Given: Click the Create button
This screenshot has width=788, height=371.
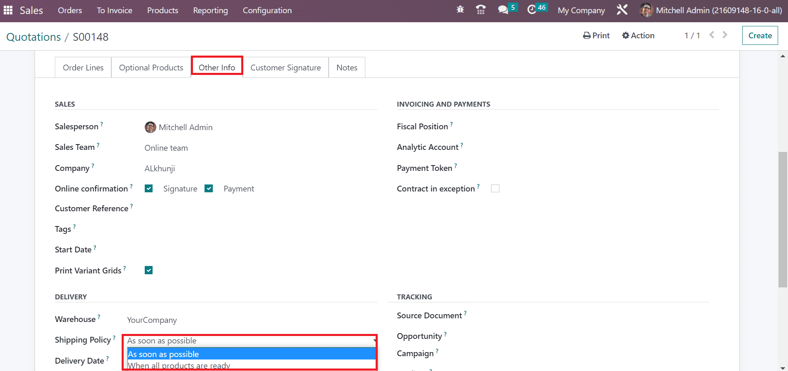Looking at the screenshot, I should point(760,35).
